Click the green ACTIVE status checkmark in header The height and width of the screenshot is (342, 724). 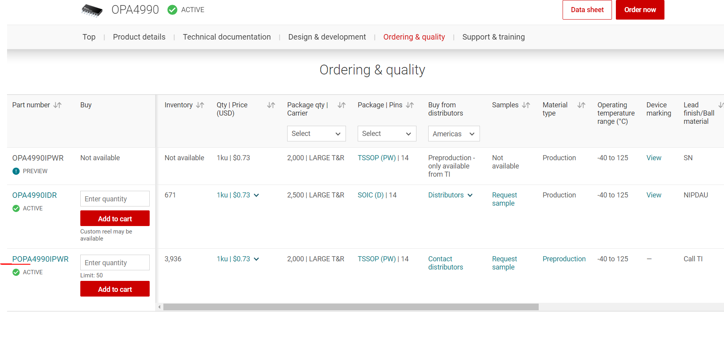click(x=172, y=10)
